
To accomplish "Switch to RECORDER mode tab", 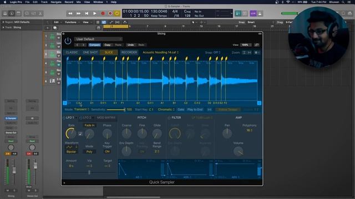I will (129, 53).
